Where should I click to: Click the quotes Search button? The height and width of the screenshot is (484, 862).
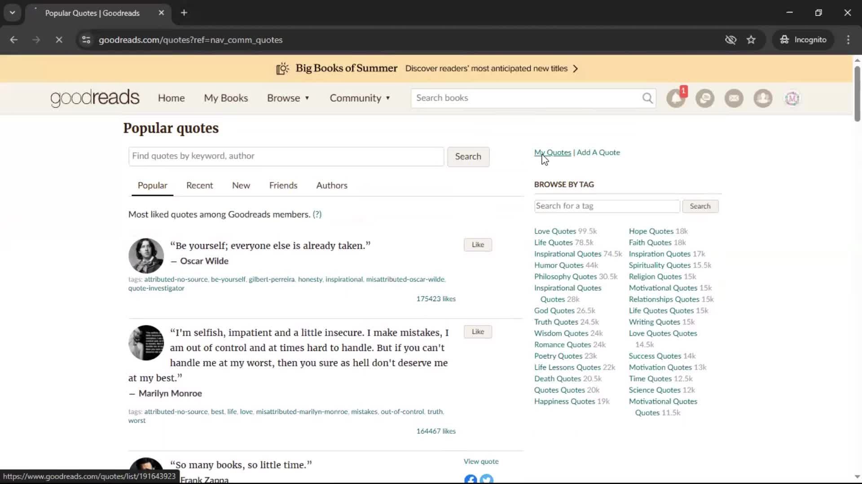468,156
